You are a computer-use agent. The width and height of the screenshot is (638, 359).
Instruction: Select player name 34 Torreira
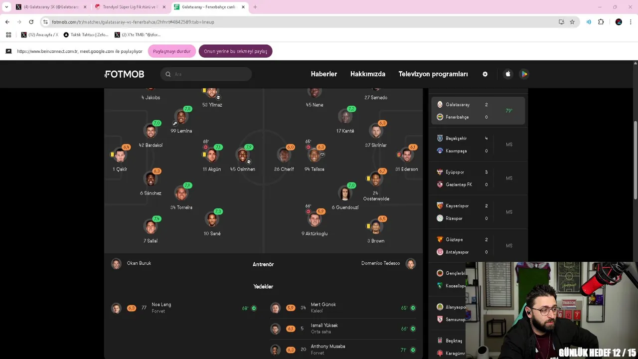point(181,207)
